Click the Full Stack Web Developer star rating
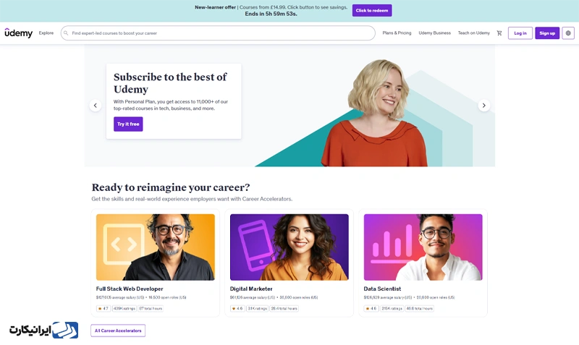Image resolution: width=579 pixels, height=345 pixels. click(x=103, y=308)
